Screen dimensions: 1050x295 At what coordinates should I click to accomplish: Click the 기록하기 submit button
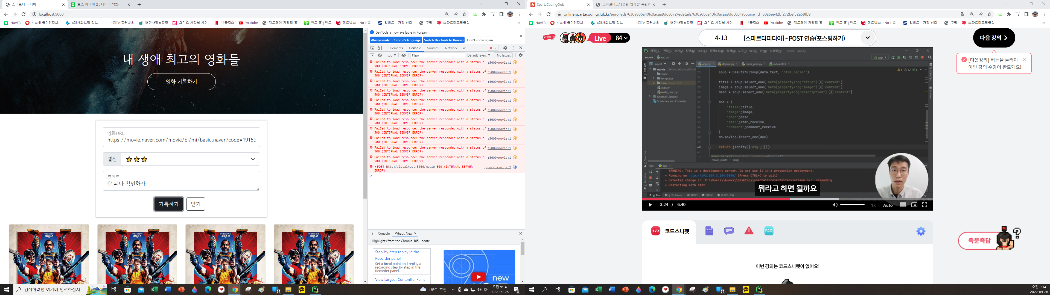(x=169, y=204)
